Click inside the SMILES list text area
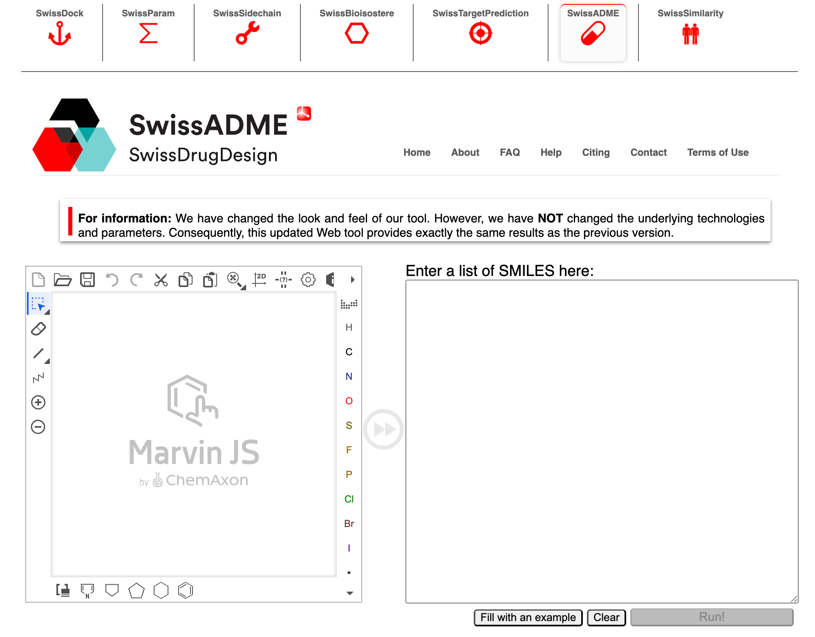The width and height of the screenshot is (815, 637). pos(601,441)
